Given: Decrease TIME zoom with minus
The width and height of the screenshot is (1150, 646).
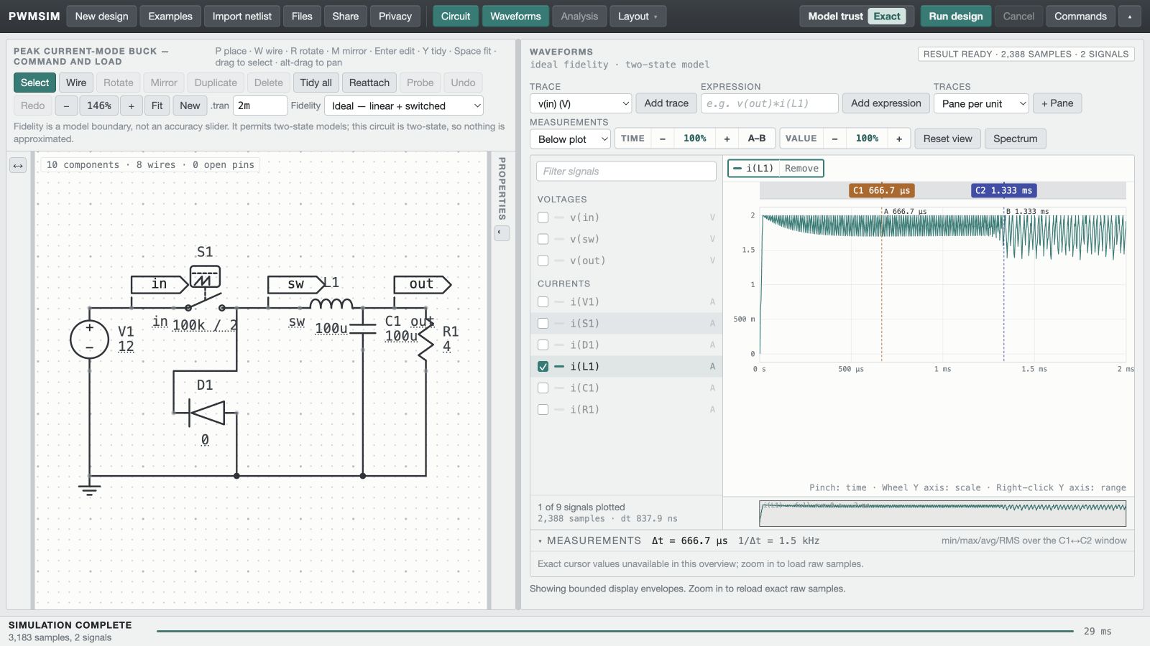Looking at the screenshot, I should pyautogui.click(x=662, y=139).
